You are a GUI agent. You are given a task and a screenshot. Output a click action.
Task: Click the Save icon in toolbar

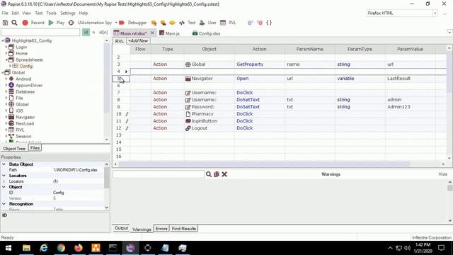5,23
